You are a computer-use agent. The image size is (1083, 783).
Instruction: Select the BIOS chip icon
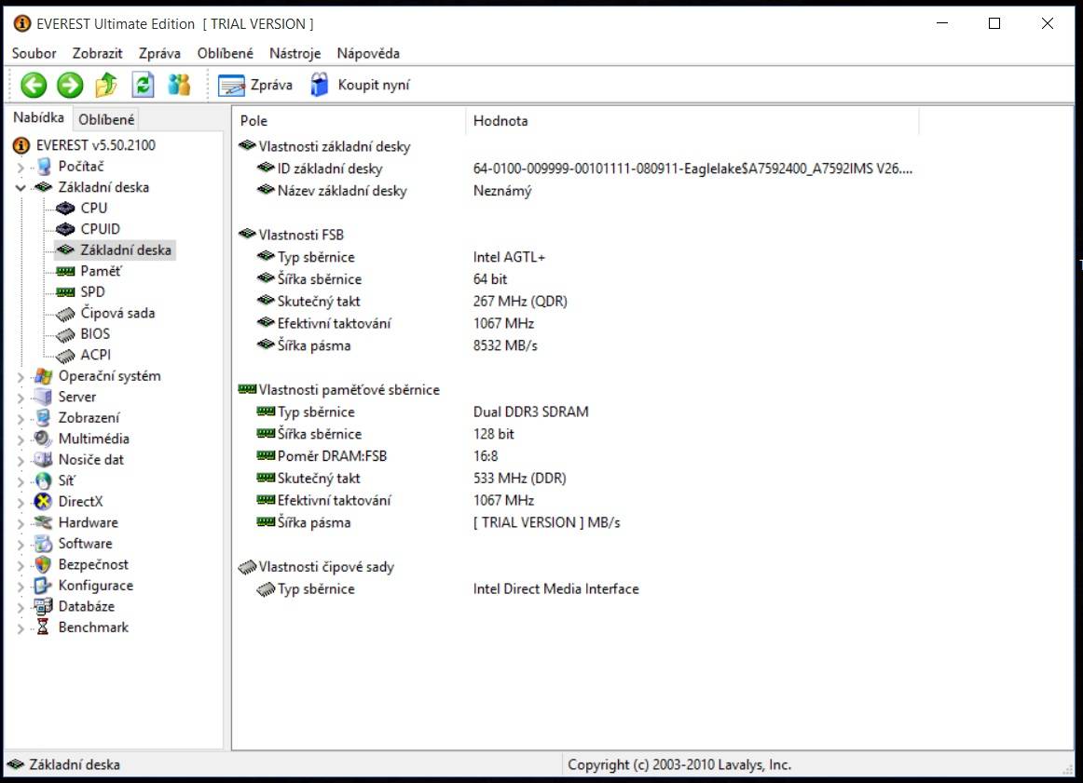pyautogui.click(x=65, y=334)
